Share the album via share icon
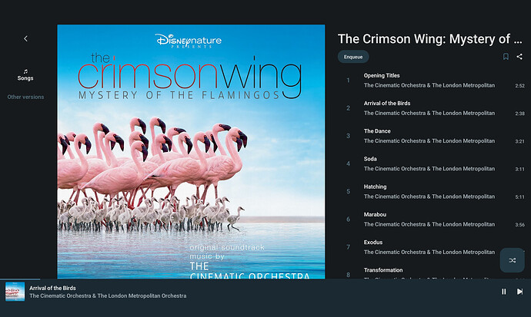This screenshot has width=531, height=317. coord(519,57)
